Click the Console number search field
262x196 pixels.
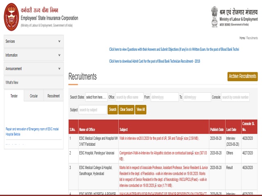pyautogui.click(x=235, y=97)
